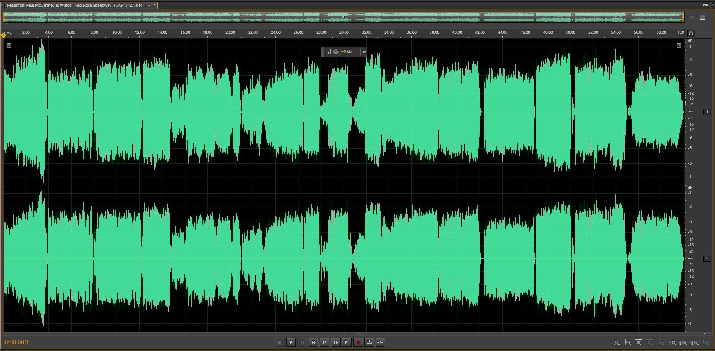This screenshot has width=715, height=351.
Task: Click the Skip Selection transport button
Action: point(380,342)
